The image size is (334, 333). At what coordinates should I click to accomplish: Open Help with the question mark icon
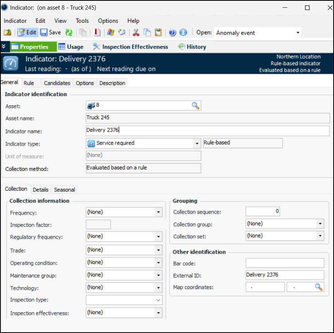click(x=173, y=33)
